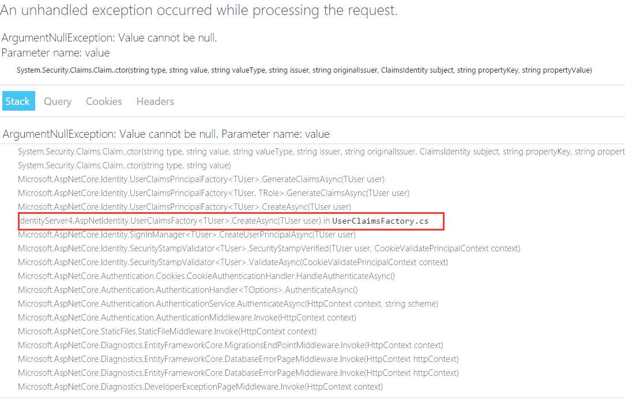Click the unhandled exception page heading
This screenshot has width=625, height=400.
[199, 10]
